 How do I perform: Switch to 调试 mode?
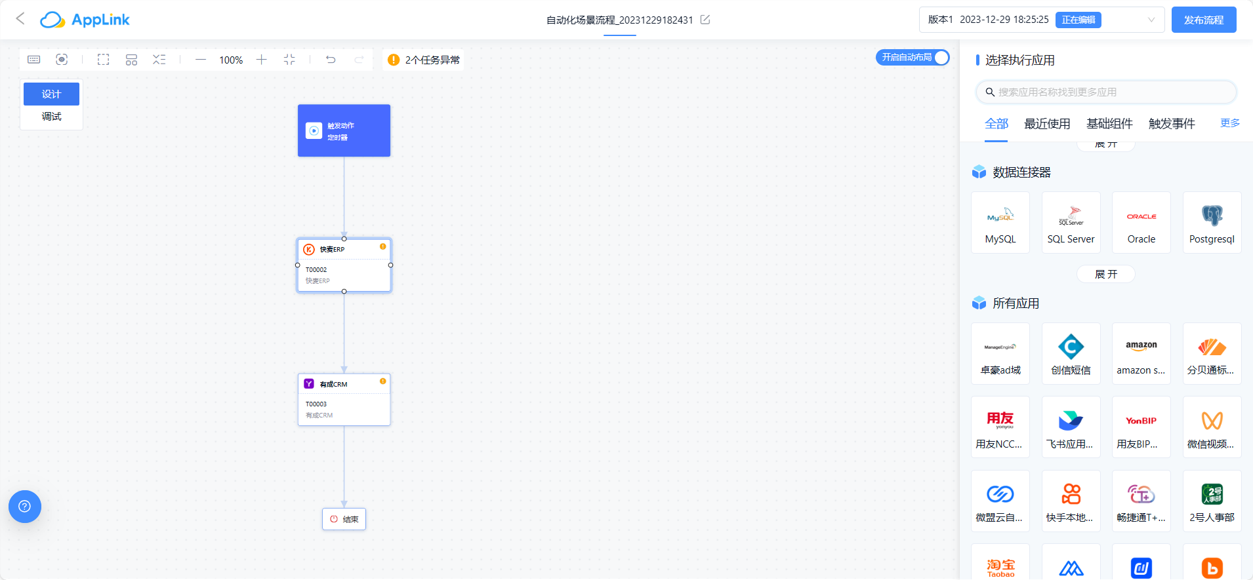tap(51, 117)
